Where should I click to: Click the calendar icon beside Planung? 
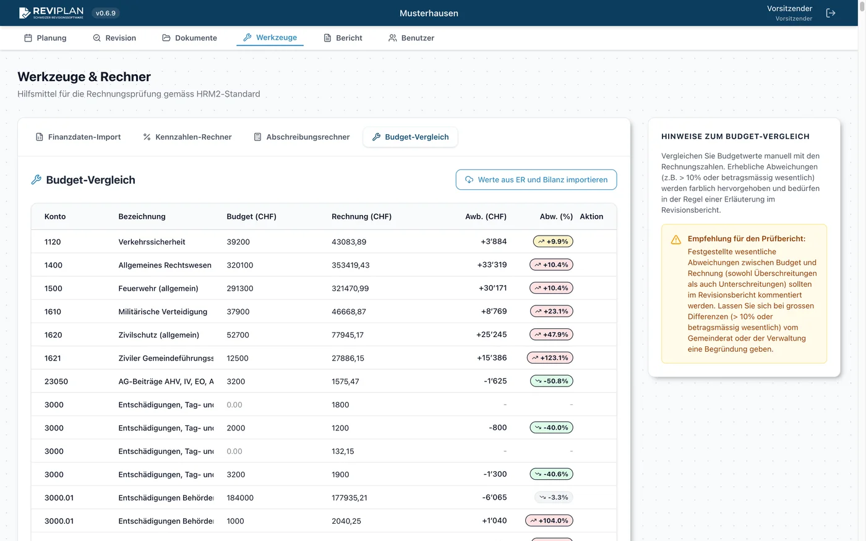coord(28,38)
